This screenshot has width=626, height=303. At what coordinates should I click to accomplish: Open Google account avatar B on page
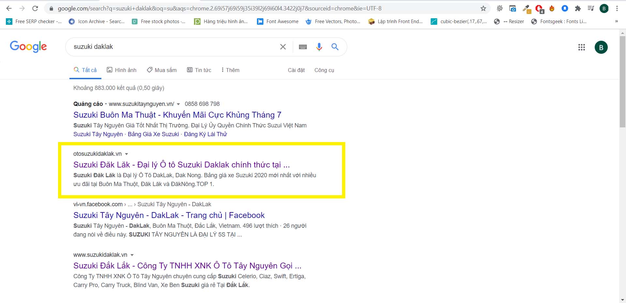[601, 47]
